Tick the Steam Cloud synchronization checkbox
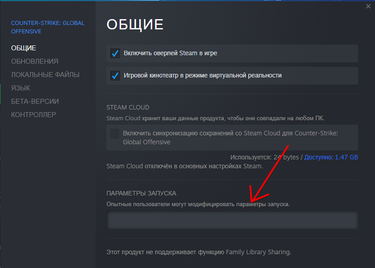 point(115,134)
